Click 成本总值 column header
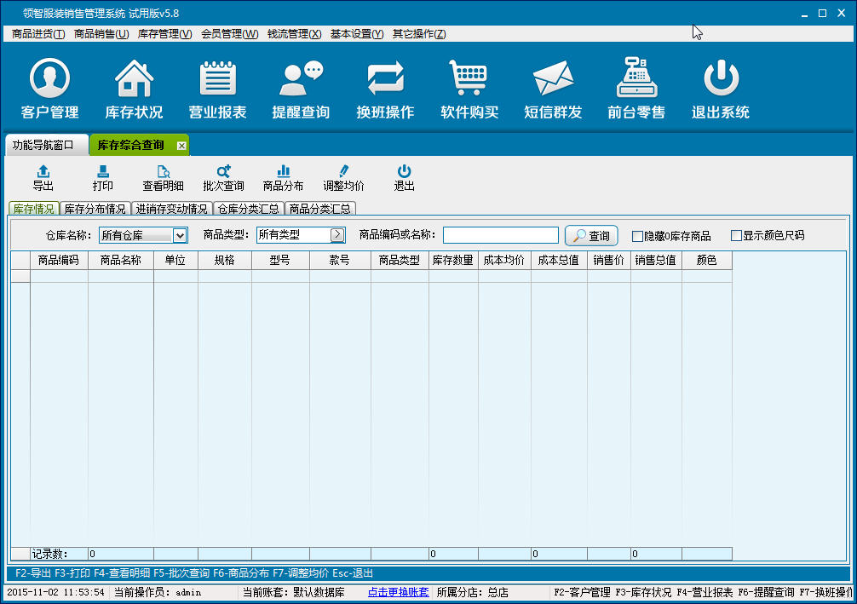This screenshot has width=857, height=604. click(559, 260)
